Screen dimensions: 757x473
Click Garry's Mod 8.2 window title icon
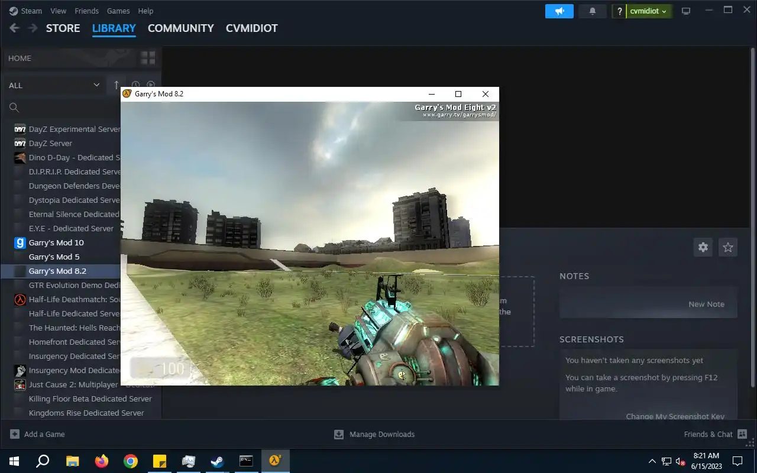[127, 93]
